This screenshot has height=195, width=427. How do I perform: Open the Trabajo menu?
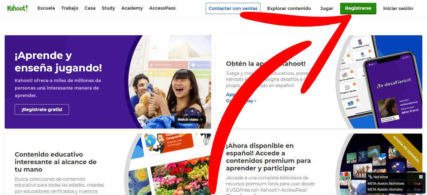pyautogui.click(x=70, y=8)
